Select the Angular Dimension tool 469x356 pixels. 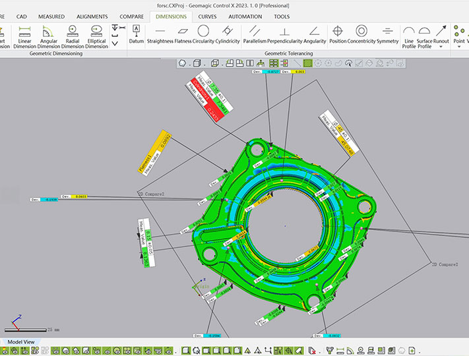pyautogui.click(x=48, y=36)
